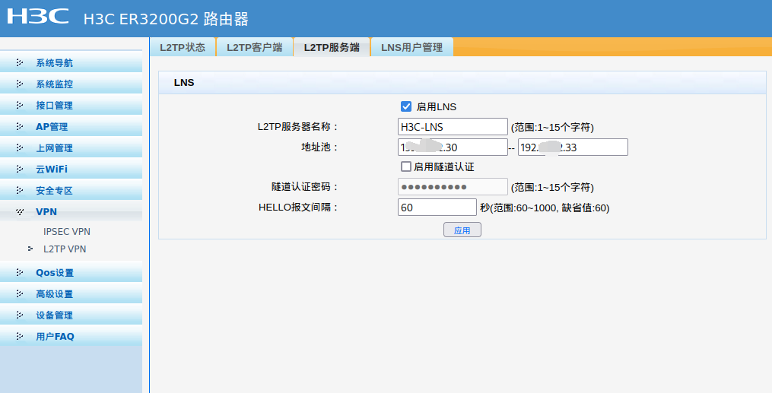Open the 上网管理 sidebar section
Viewport: 772px width, 393px height.
[x=71, y=147]
